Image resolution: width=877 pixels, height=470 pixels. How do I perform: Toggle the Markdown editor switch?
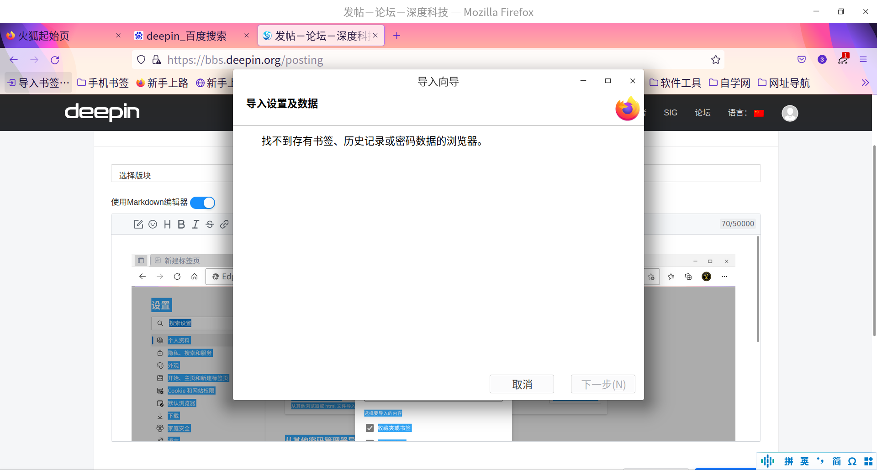tap(202, 202)
